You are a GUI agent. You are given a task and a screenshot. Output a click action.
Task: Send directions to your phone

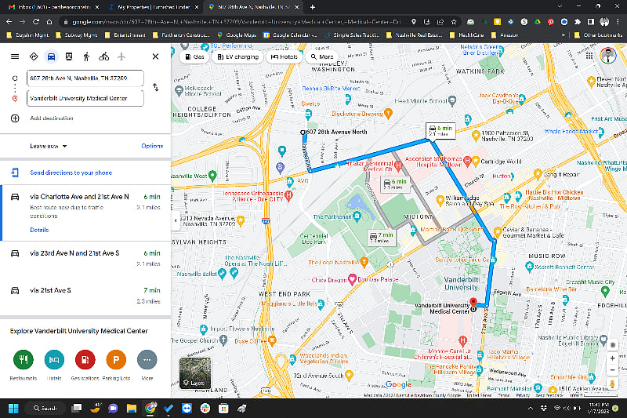(71, 173)
